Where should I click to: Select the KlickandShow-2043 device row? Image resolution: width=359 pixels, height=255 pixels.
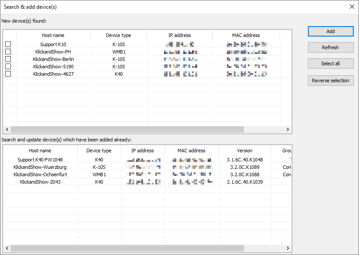pyautogui.click(x=40, y=182)
